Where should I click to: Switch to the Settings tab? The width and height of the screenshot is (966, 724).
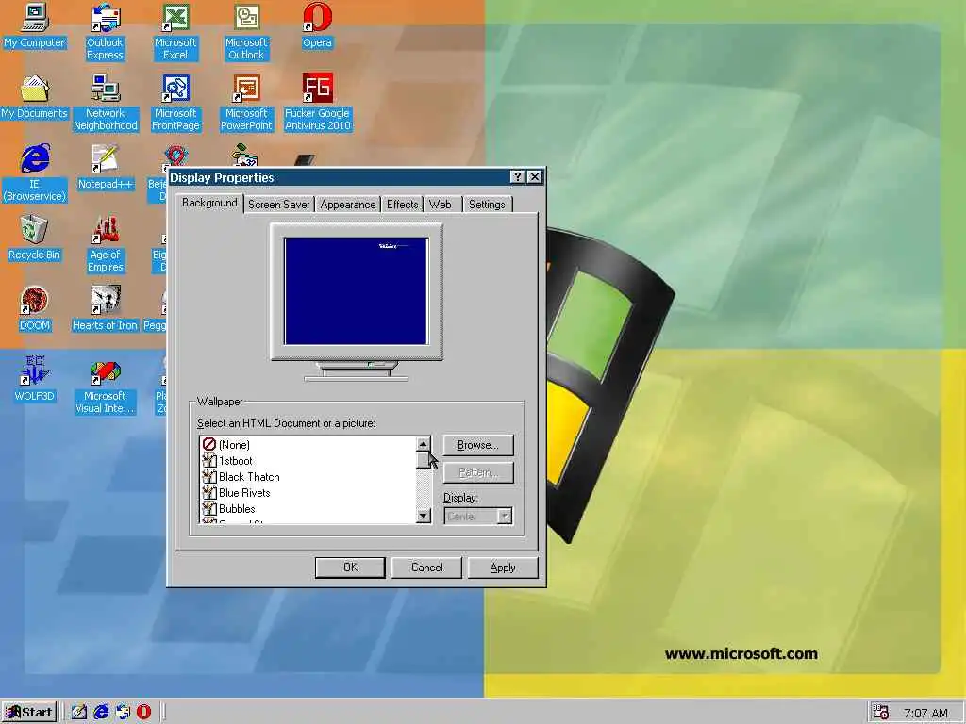pos(487,205)
